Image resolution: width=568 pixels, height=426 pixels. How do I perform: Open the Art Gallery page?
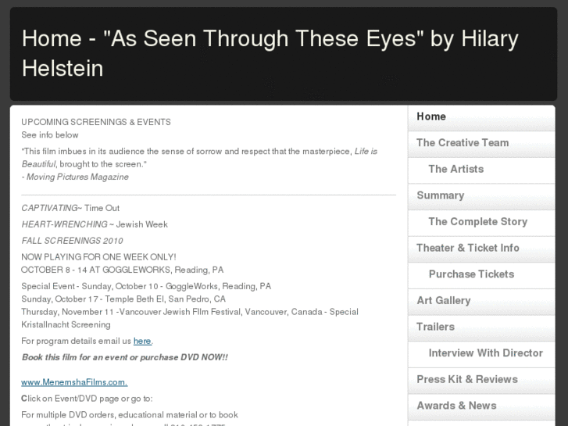point(443,301)
